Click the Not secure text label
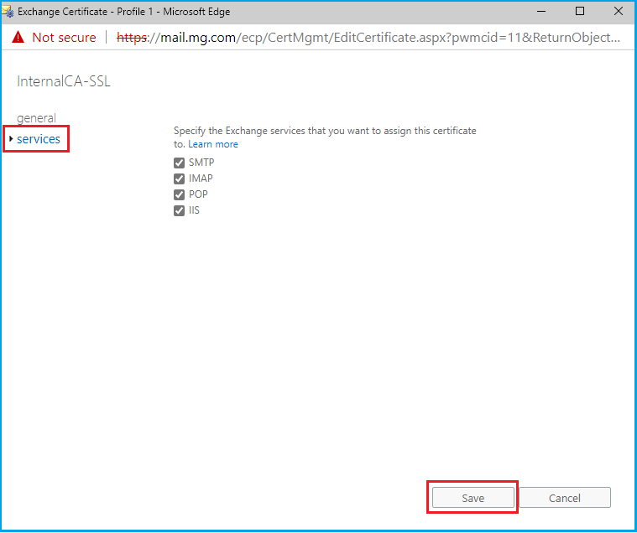 [x=64, y=38]
